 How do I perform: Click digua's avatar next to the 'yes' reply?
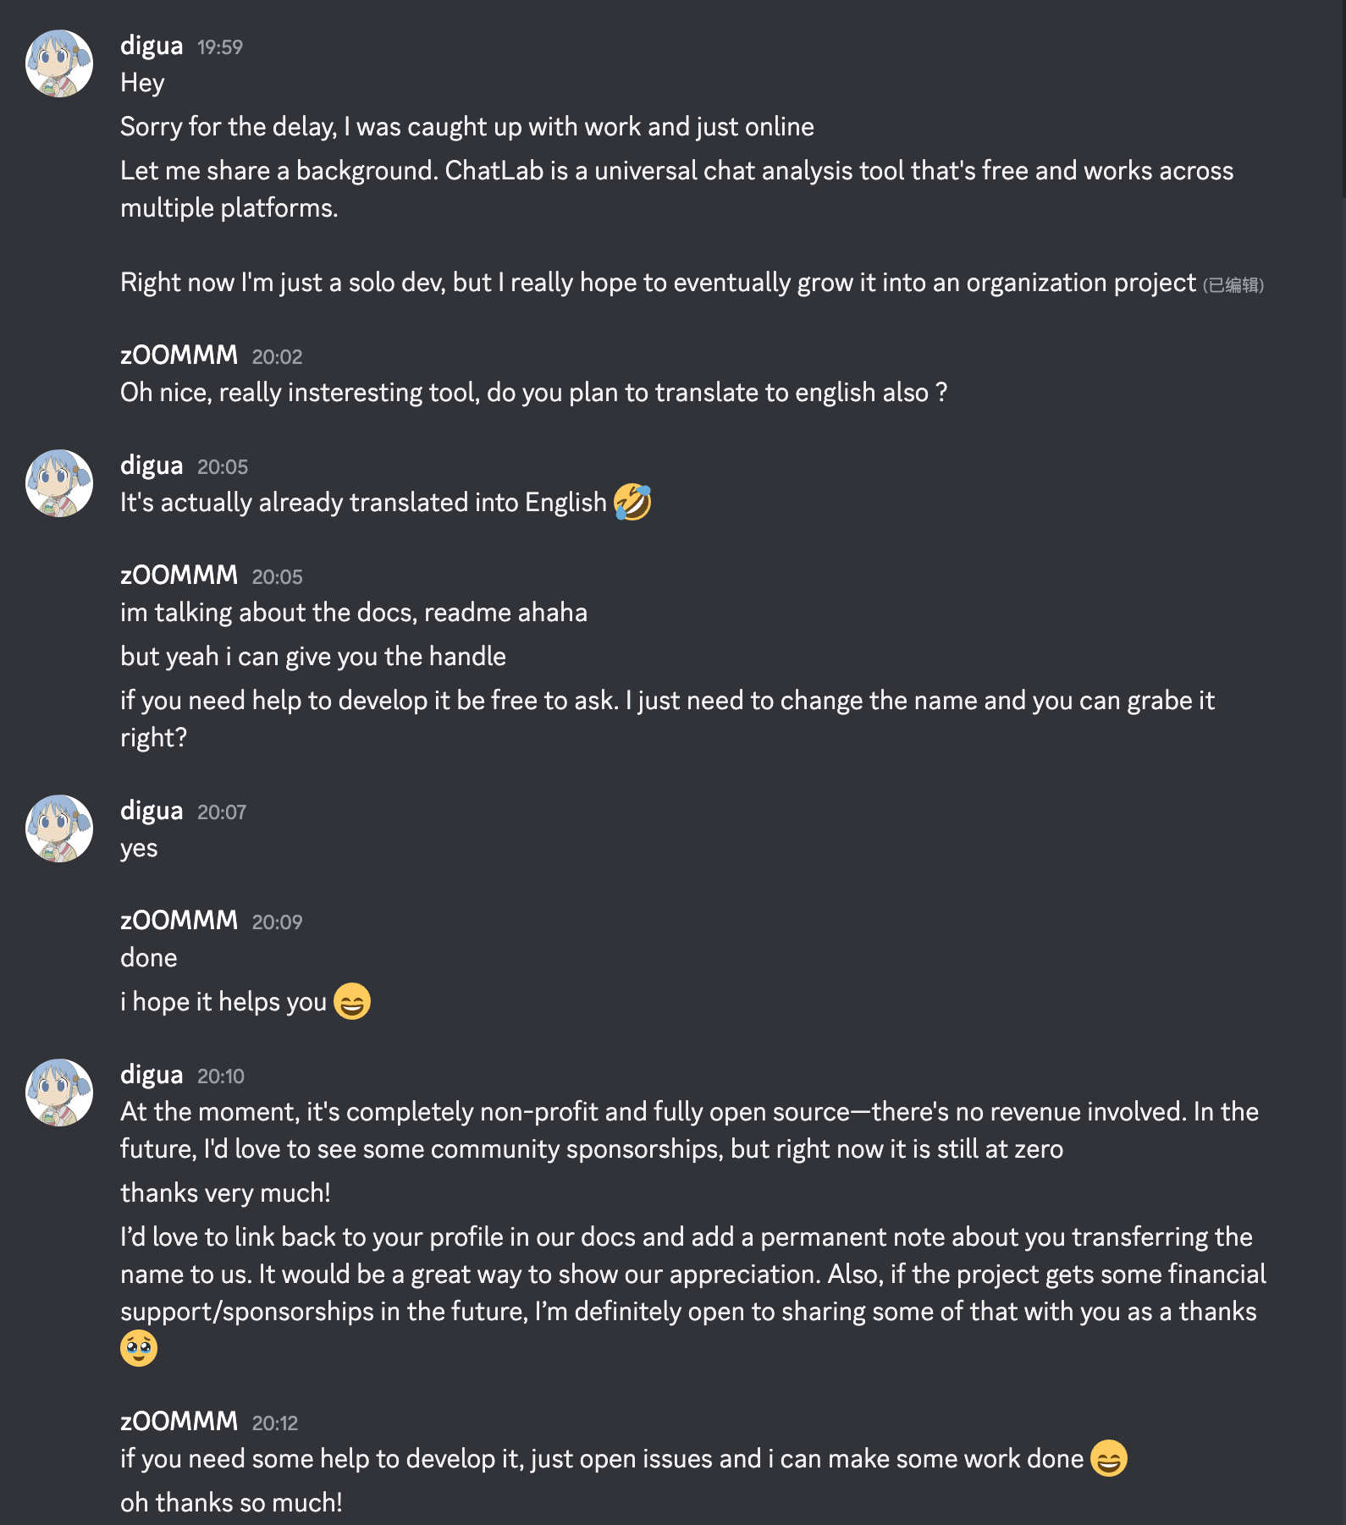[59, 828]
